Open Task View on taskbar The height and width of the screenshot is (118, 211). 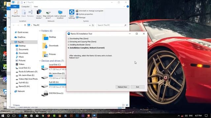tap(14, 116)
